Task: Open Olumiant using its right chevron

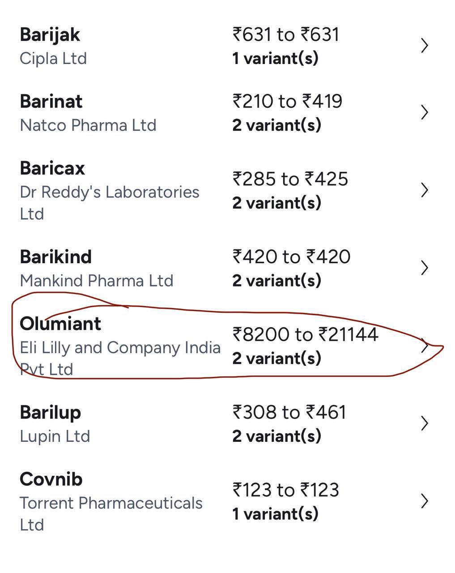Action: click(425, 346)
